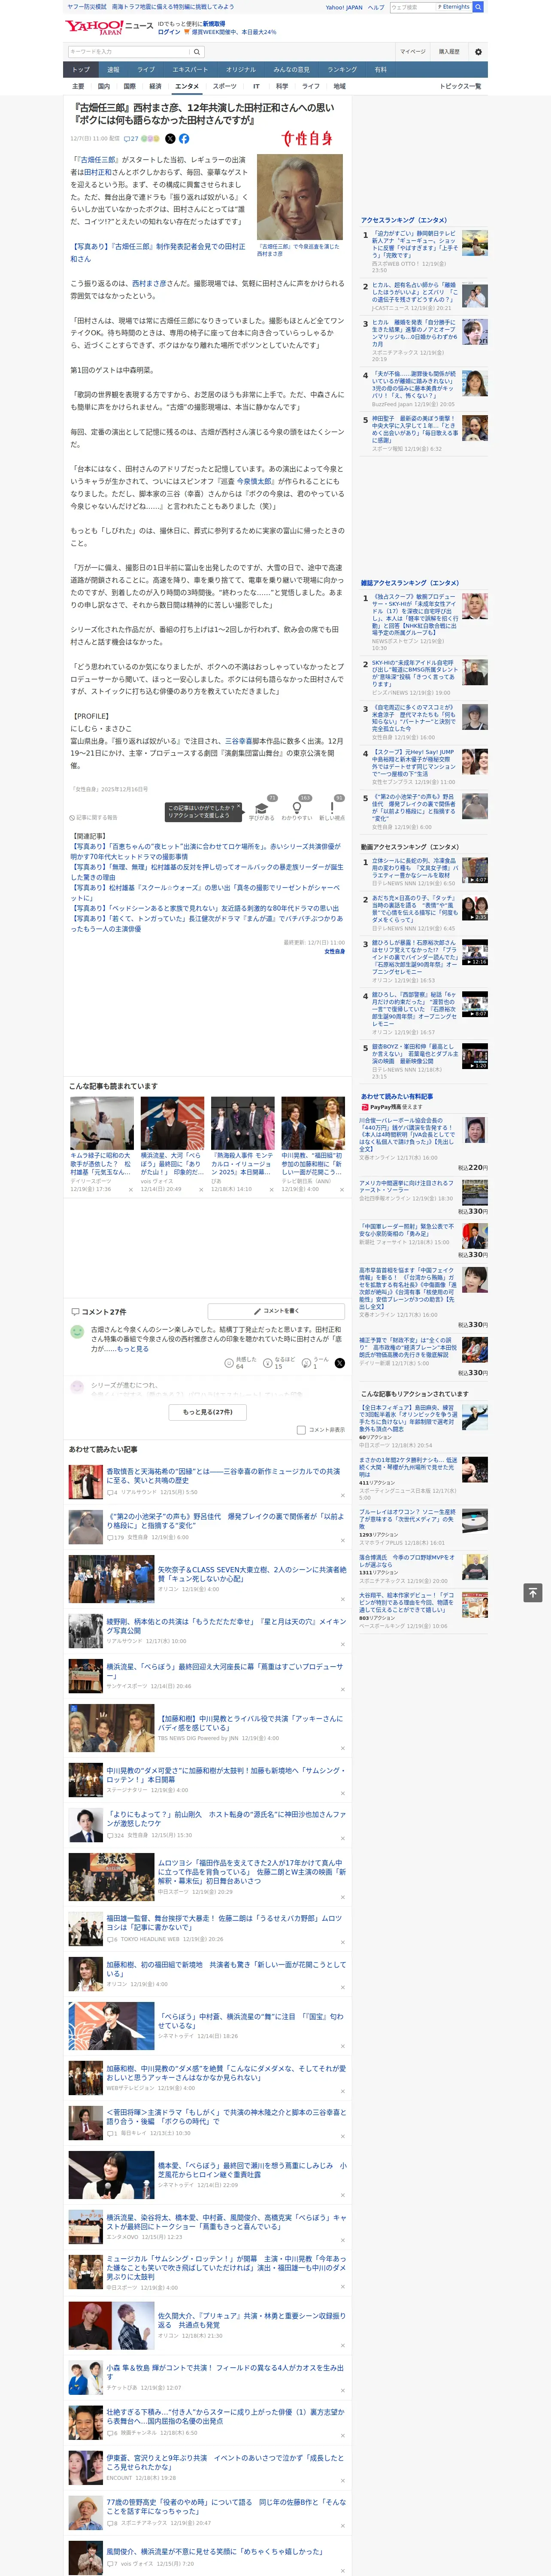Open article 香取慎吾と天海祐希の因縁とは
Image resolution: width=551 pixels, height=2576 pixels.
click(x=223, y=1475)
